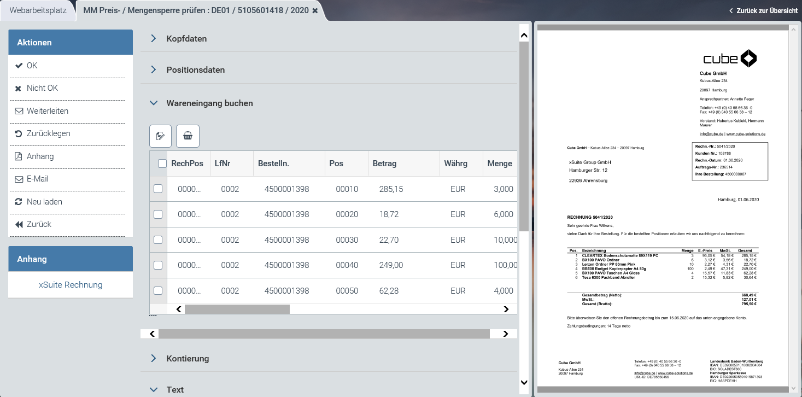Switch to the Webarbeitsplatz tab
Screen dimensions: 802x397
click(37, 10)
